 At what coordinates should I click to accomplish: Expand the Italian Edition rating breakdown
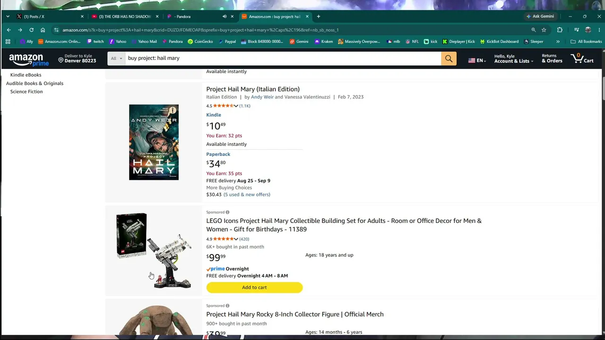(x=236, y=106)
